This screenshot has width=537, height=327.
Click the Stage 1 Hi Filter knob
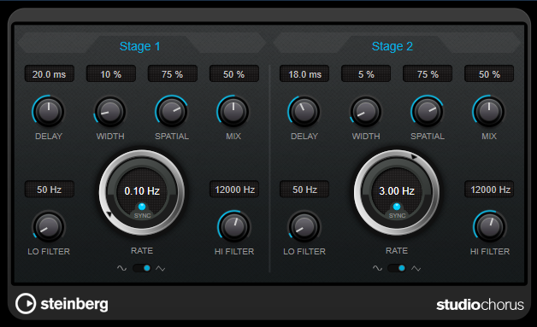(x=234, y=227)
